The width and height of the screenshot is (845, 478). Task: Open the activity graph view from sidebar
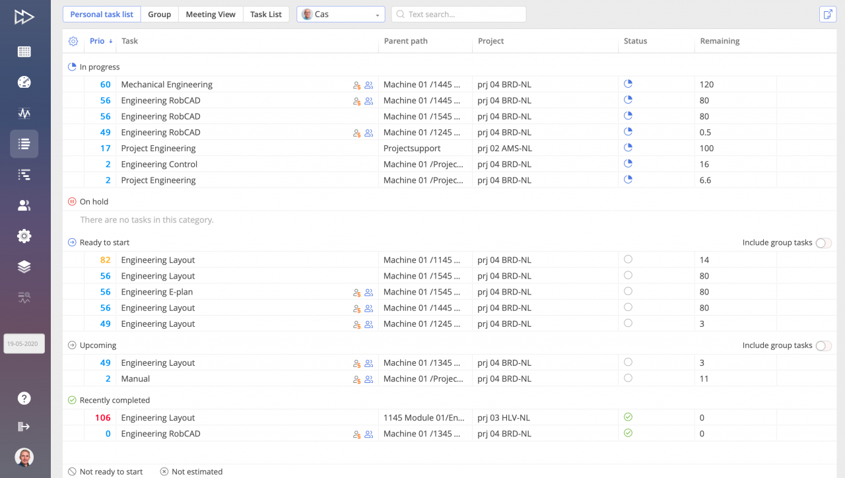click(x=24, y=113)
